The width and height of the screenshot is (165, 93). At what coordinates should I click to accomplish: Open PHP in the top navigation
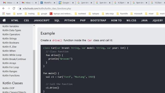point(83,20)
